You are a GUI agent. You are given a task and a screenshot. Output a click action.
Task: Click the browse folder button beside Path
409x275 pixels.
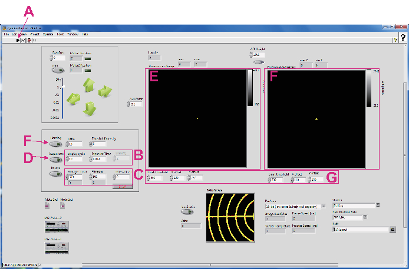pyautogui.click(x=392, y=229)
